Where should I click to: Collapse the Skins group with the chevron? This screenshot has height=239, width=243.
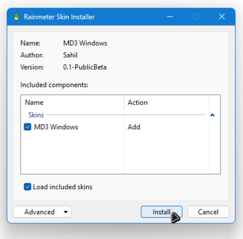(x=213, y=115)
